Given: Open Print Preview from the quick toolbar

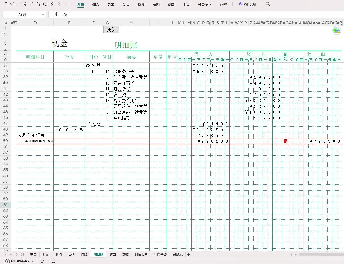Looking at the screenshot, I should (45, 4).
